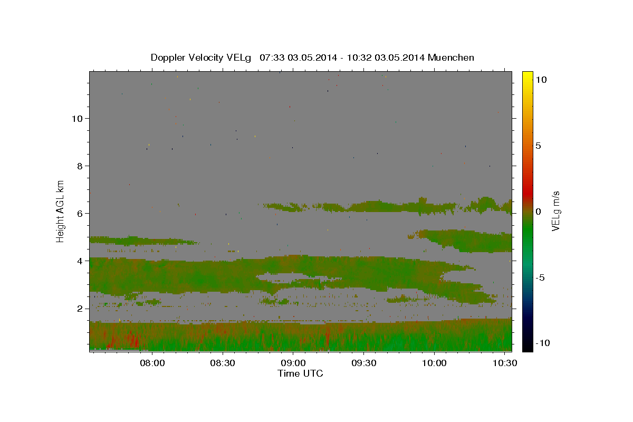The width and height of the screenshot is (633, 422).
Task: Click the 'Time UTC' axis label
Action: point(300,373)
